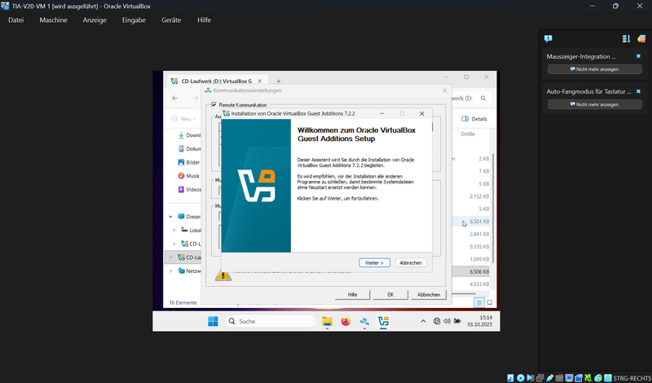The image size is (652, 383).
Task: Open File Explorer from the guest taskbar
Action: point(327,321)
